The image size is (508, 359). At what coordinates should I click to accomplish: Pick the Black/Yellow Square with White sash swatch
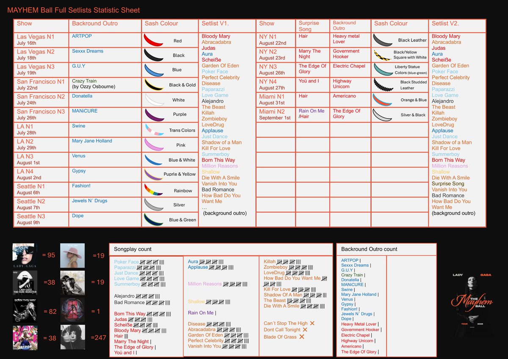coord(382,55)
